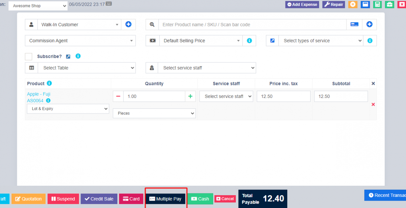Decrease quantity with the red minus stepper
The width and height of the screenshot is (406, 208).
[x=118, y=96]
